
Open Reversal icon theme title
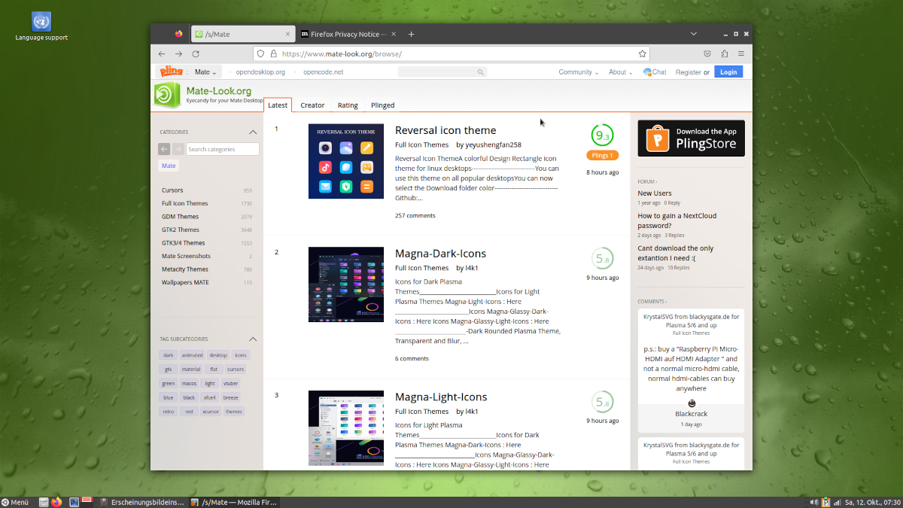(x=445, y=130)
